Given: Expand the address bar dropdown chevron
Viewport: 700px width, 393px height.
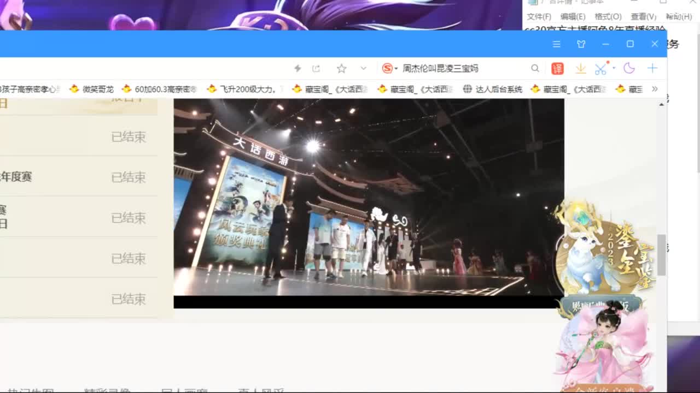Looking at the screenshot, I should pyautogui.click(x=363, y=68).
